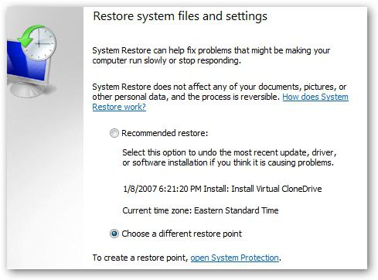Click the Current time zone Eastern Standard Time line

coord(200,210)
